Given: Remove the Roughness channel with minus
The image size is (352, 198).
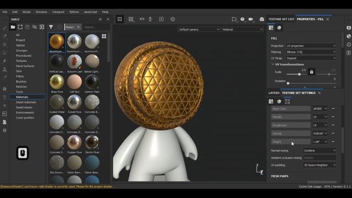Looking at the screenshot, I should [x=333, y=125].
